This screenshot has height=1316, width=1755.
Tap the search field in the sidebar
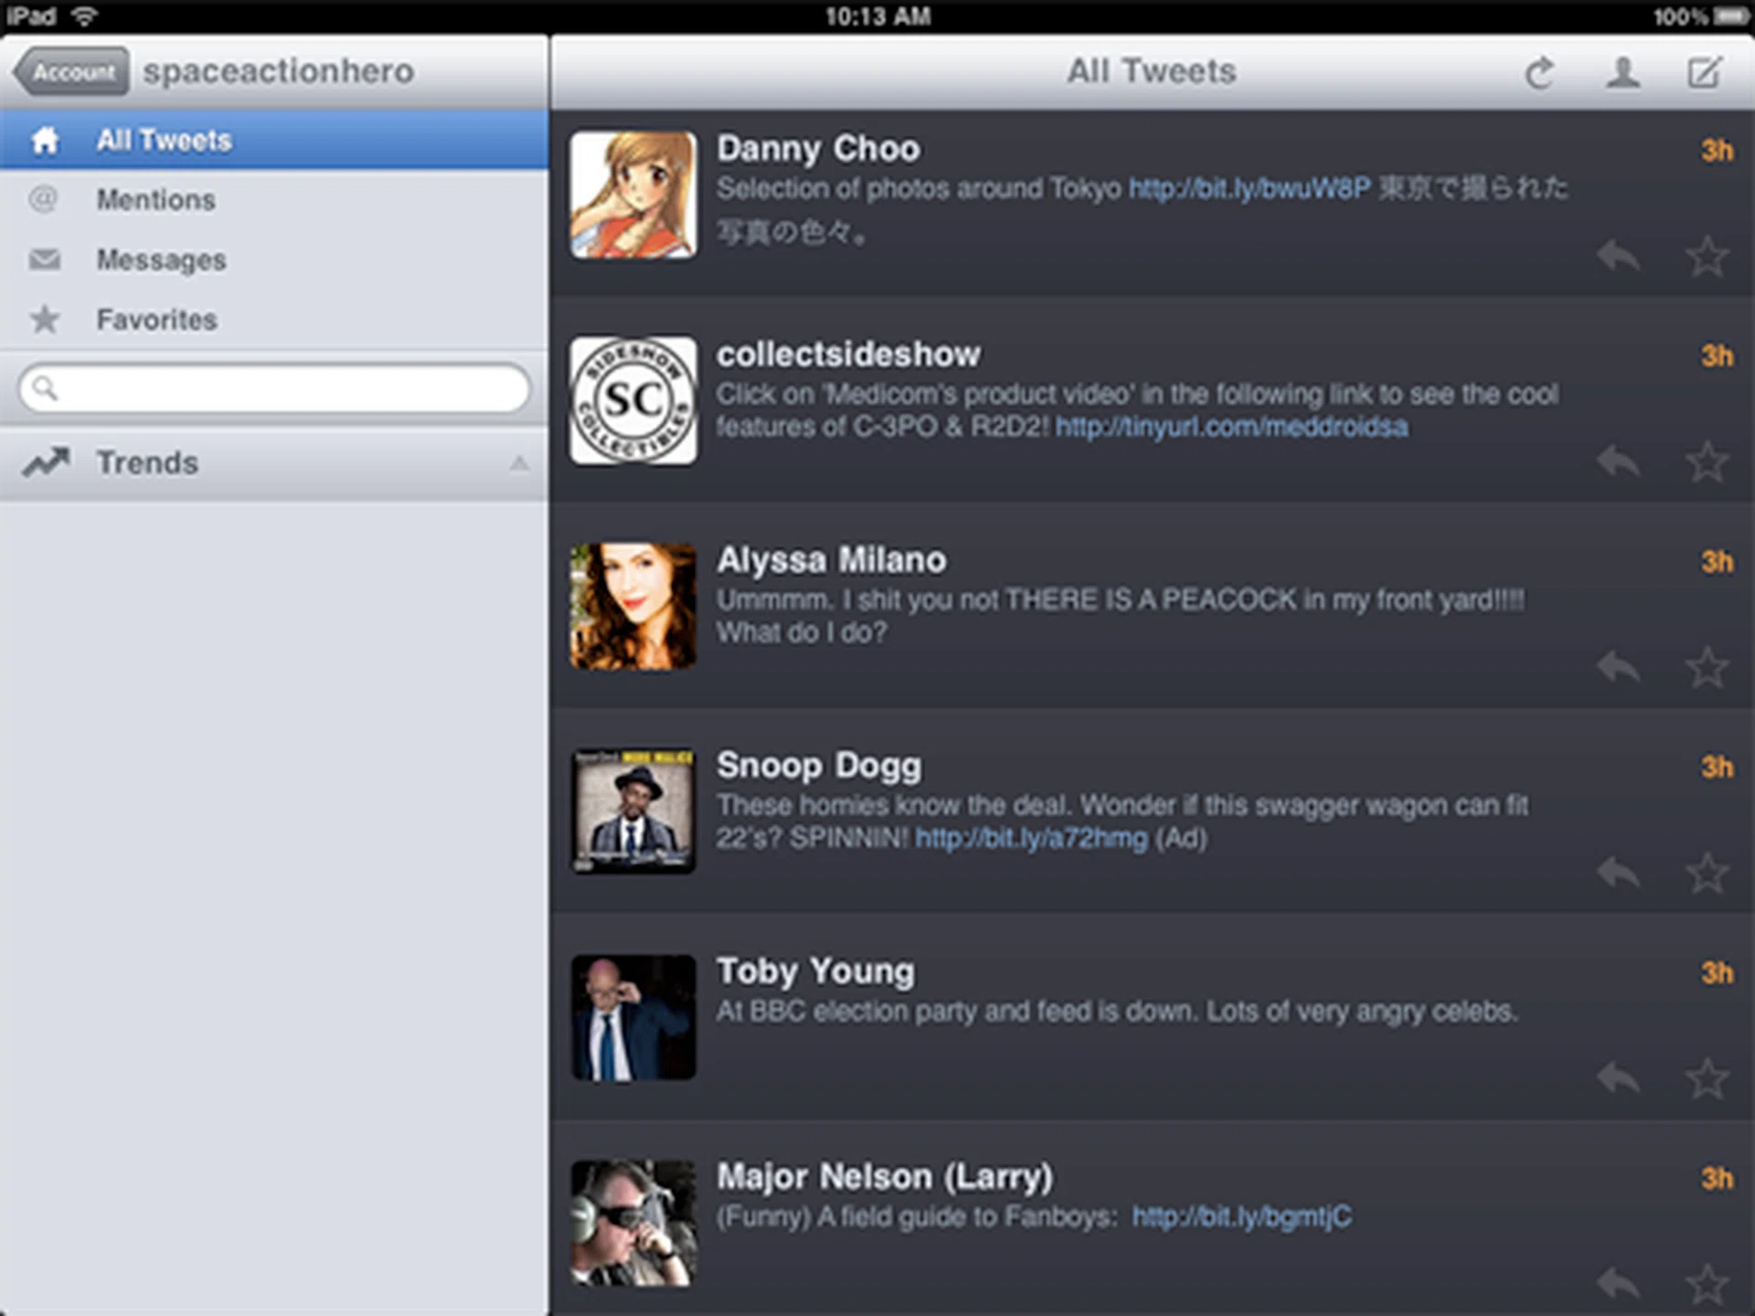[x=273, y=387]
